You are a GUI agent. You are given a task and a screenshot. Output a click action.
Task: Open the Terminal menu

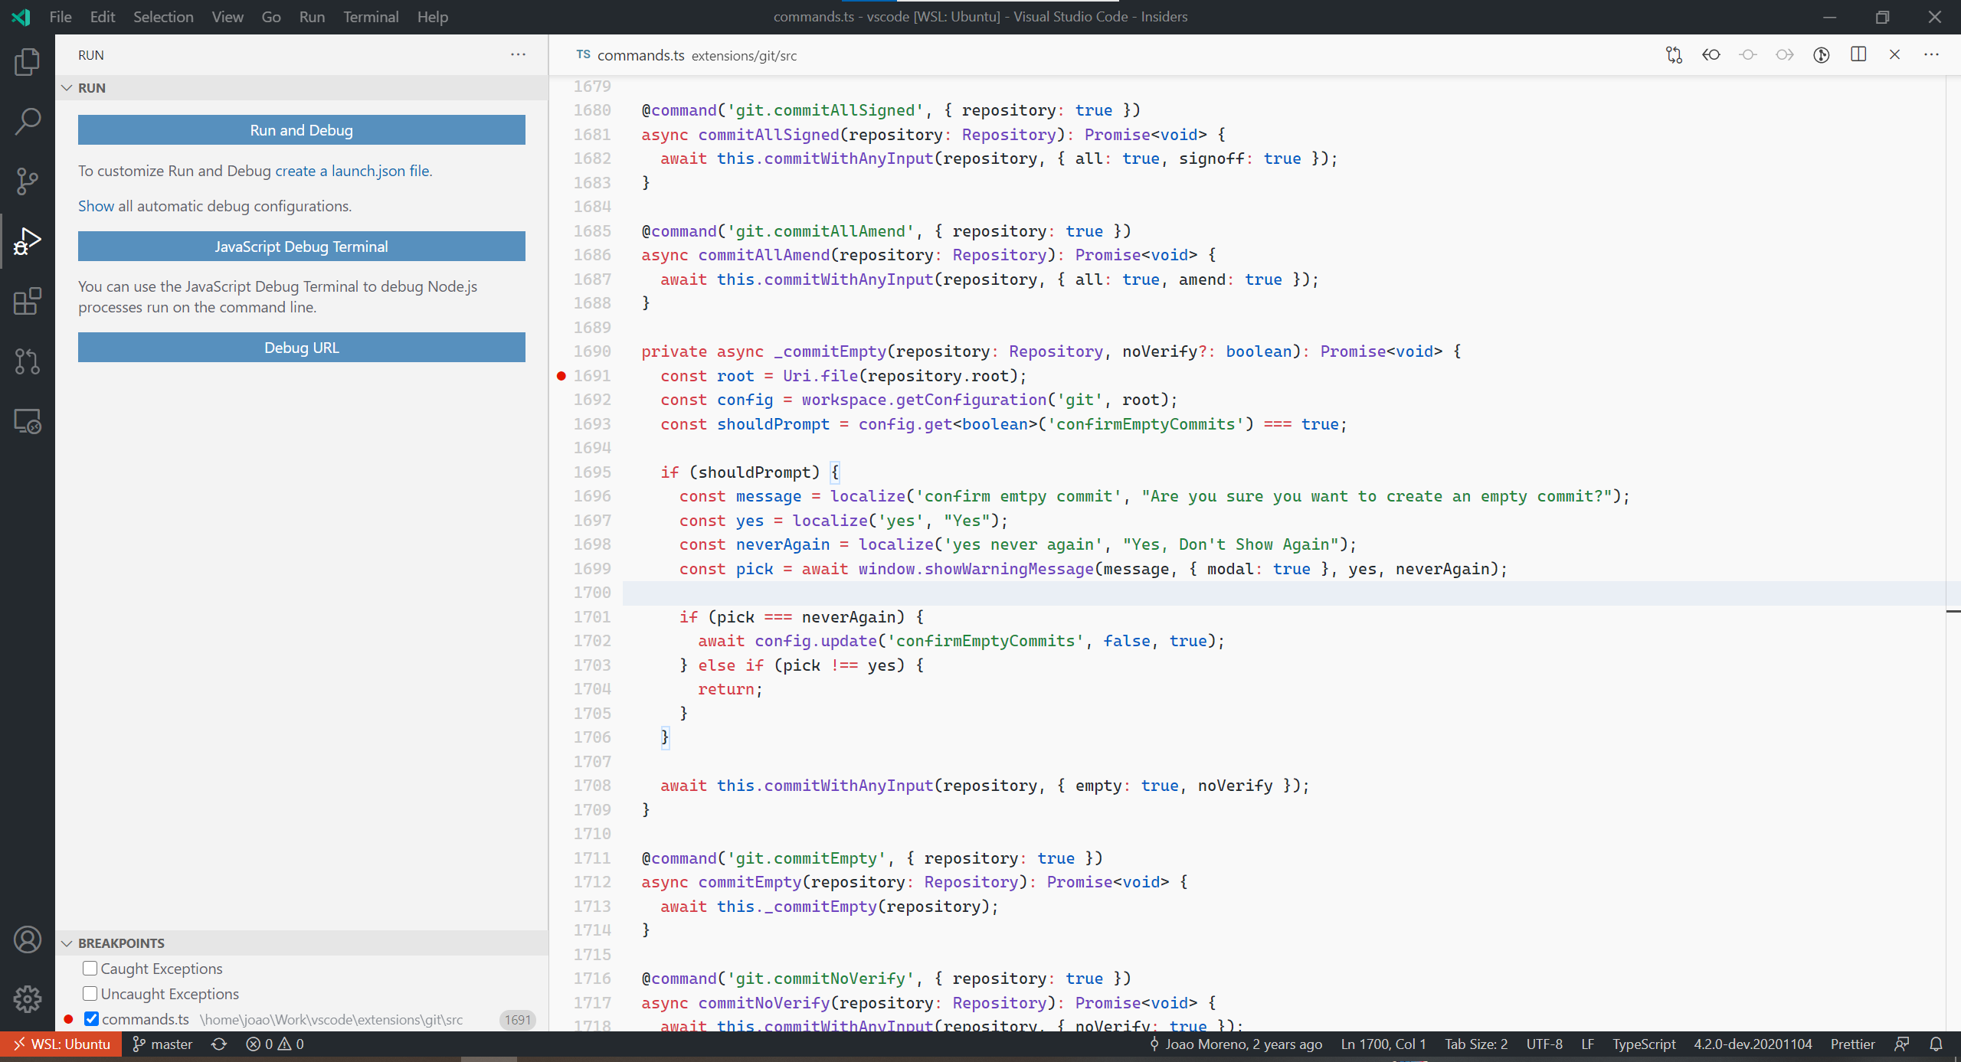click(x=371, y=17)
